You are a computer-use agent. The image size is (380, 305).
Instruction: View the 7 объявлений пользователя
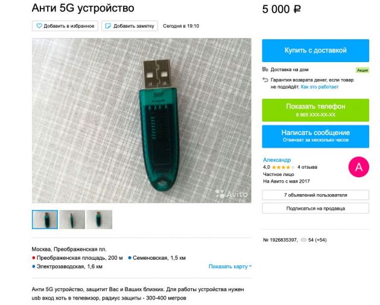point(315,195)
